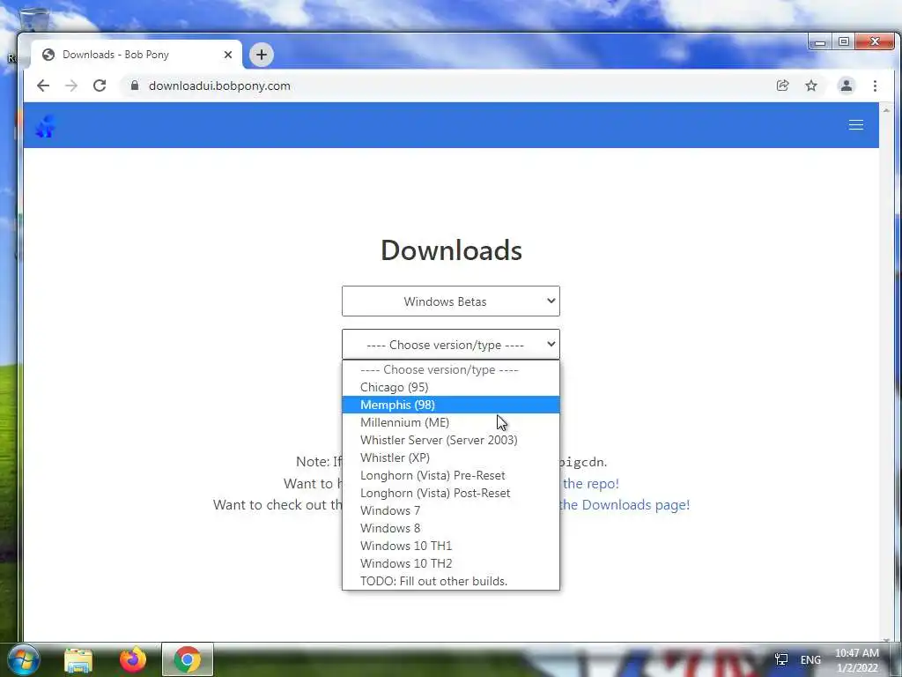
Task: Select Whistler Server (Server 2003)
Action: pos(450,441)
